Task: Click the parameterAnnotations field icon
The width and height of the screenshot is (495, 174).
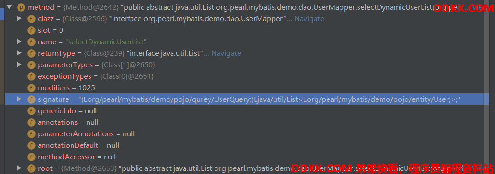Action: click(x=31, y=133)
